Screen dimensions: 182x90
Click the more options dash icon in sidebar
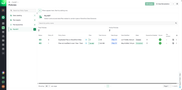coord(3,53)
